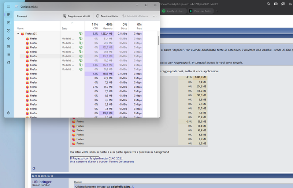The width and height of the screenshot is (293, 188).
Task: Click view-post arrow next to gabriello2501
Action: [133, 187]
